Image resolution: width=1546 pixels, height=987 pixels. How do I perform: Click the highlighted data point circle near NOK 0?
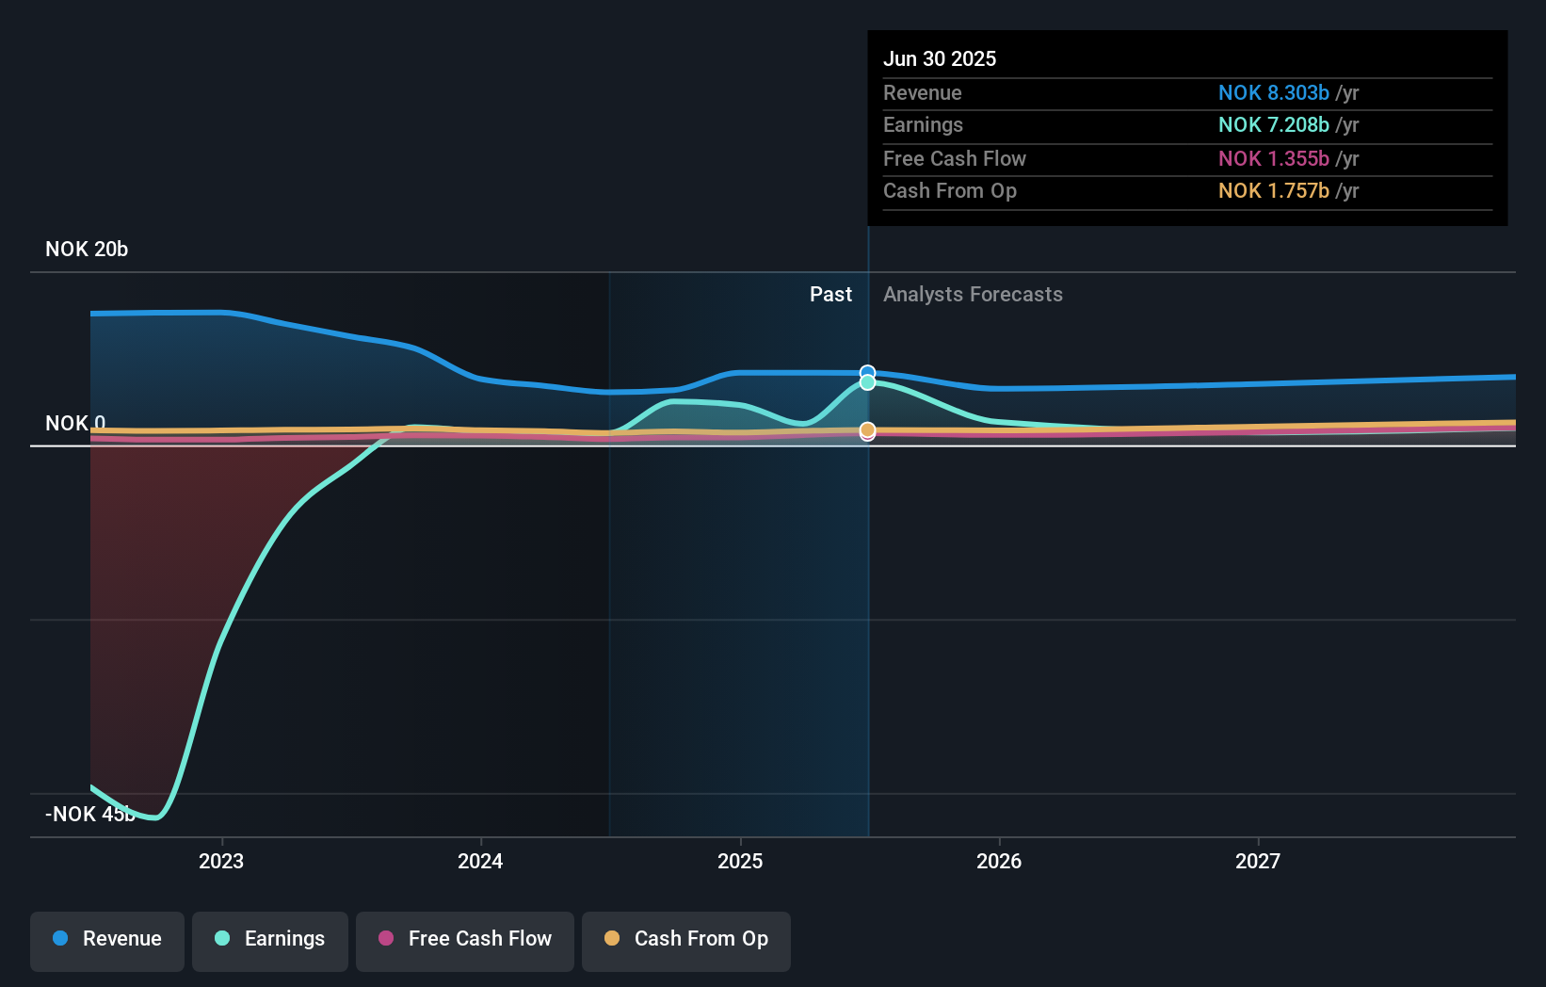867,430
